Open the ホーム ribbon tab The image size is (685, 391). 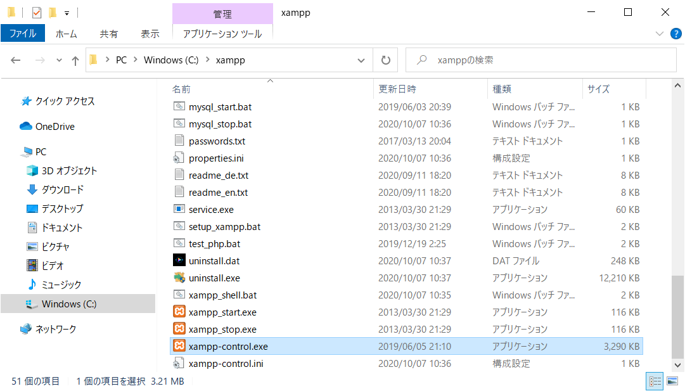[x=67, y=34]
